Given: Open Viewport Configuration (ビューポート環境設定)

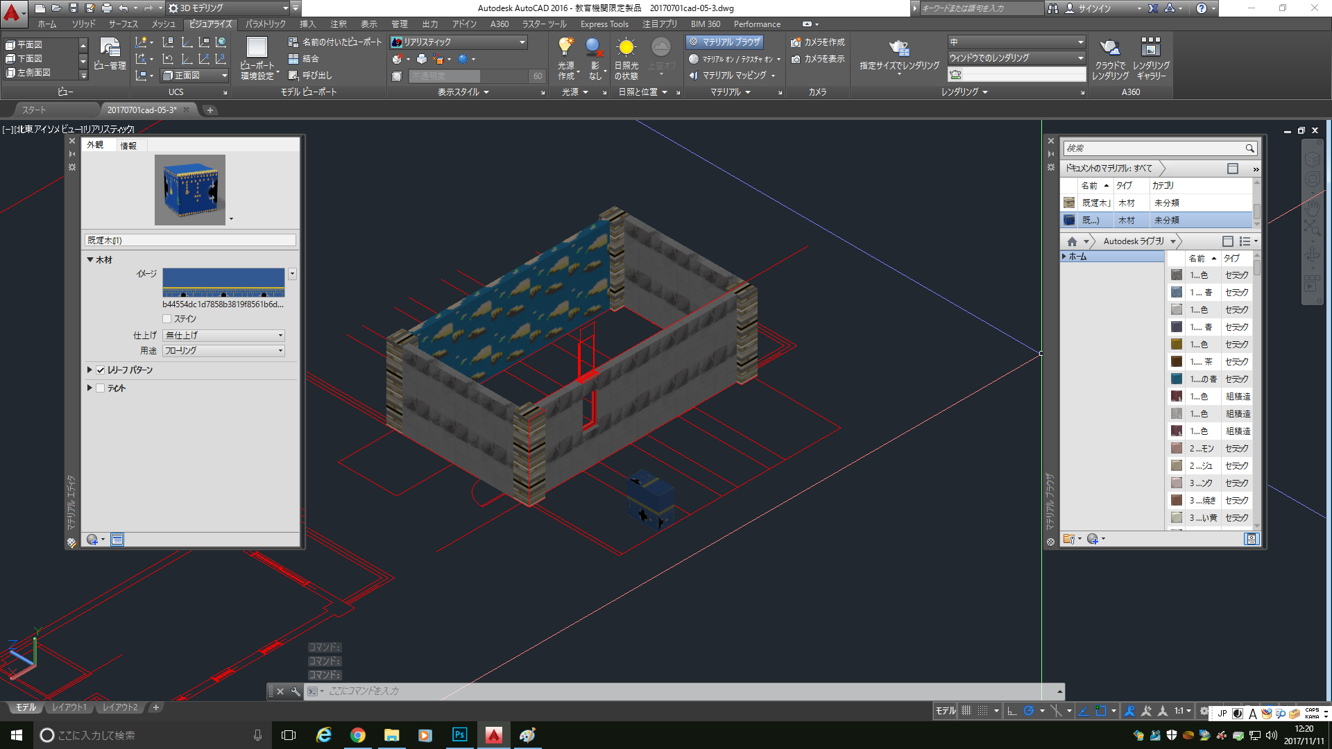Looking at the screenshot, I should 257,58.
